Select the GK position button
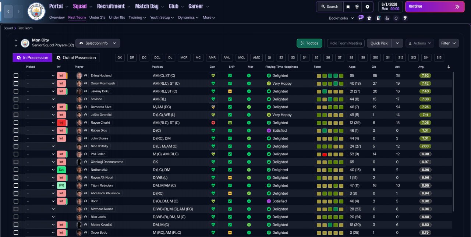Screen dimensions: 471x237 [x=120, y=57]
